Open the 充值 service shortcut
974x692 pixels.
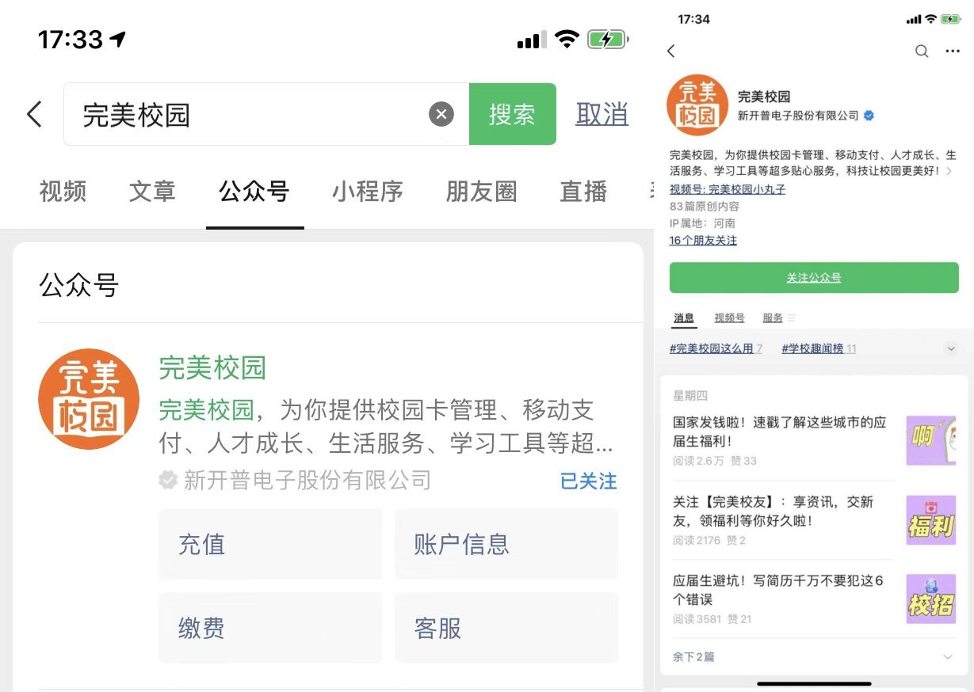click(270, 544)
